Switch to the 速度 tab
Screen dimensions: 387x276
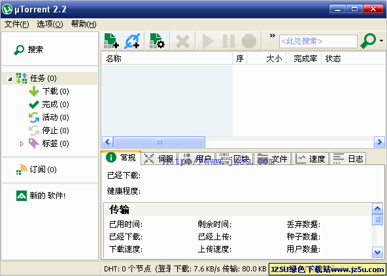click(x=311, y=159)
